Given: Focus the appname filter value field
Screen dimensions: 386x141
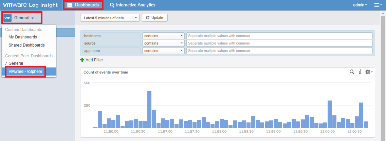Looking at the screenshot, I should (x=279, y=51).
